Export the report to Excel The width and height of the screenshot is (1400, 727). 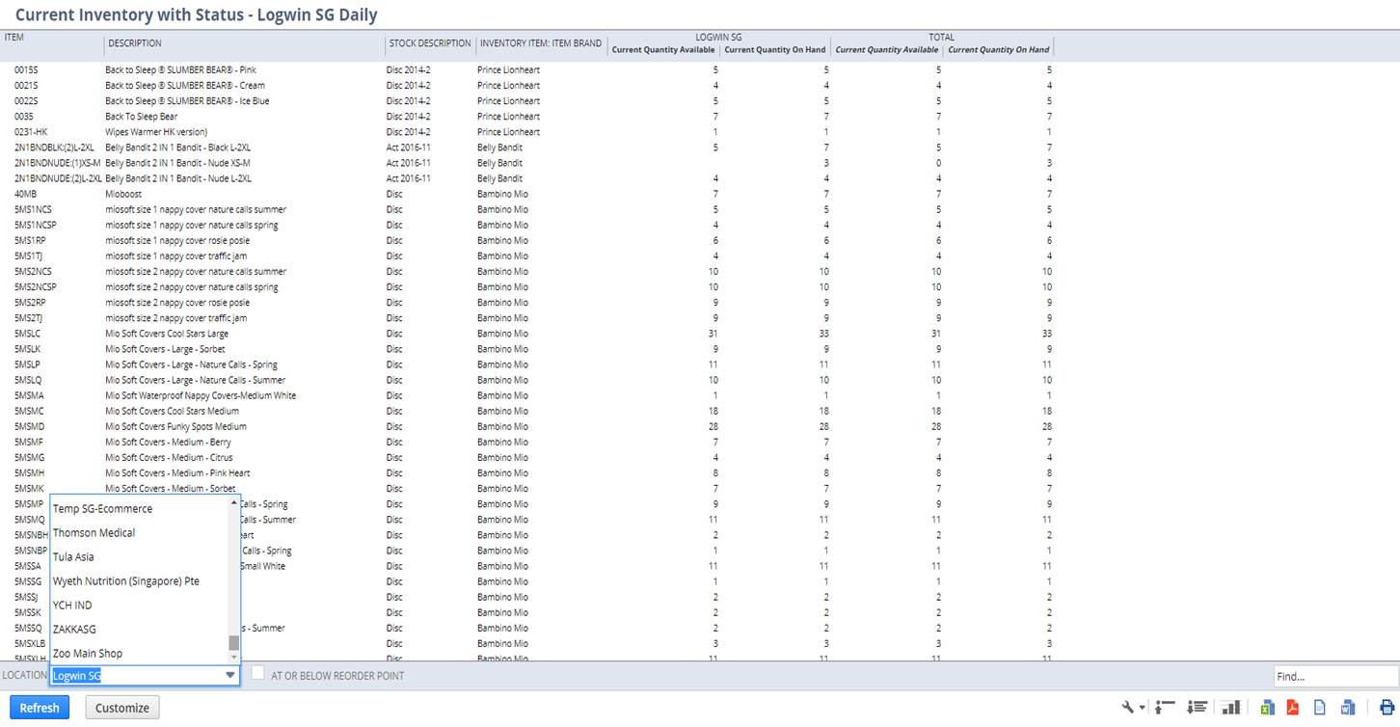[1267, 708]
